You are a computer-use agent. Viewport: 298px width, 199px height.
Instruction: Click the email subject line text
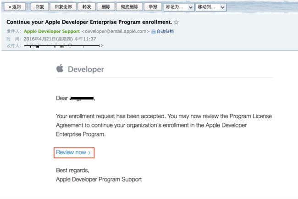point(89,22)
